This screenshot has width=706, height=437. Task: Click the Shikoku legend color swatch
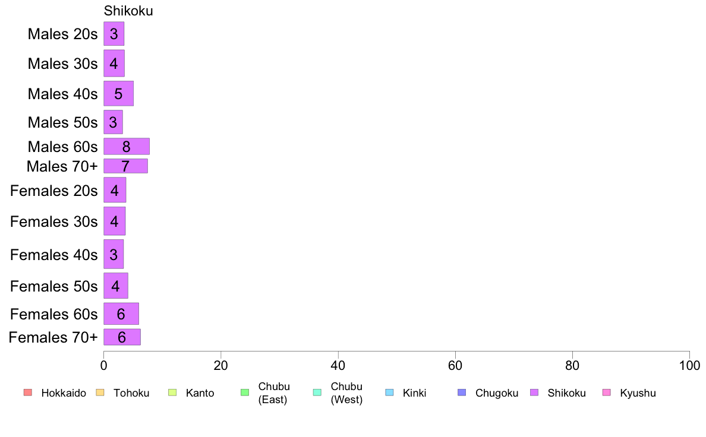[534, 392]
